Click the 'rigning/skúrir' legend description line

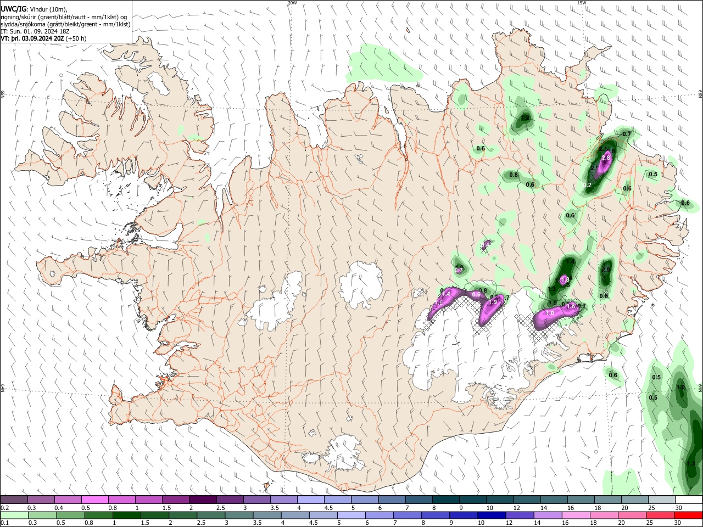[x=64, y=16]
